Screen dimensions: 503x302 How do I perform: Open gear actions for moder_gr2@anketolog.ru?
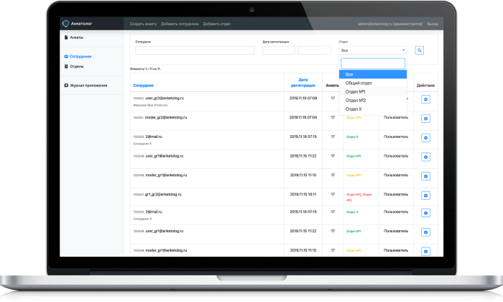(x=425, y=117)
